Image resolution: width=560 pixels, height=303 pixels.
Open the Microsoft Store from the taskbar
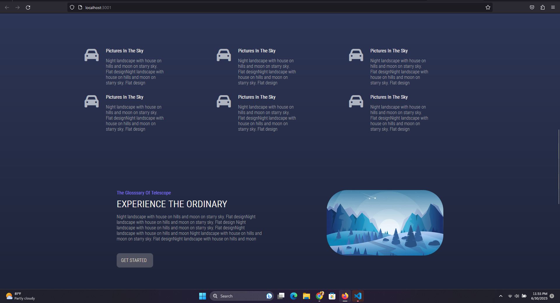(332, 296)
